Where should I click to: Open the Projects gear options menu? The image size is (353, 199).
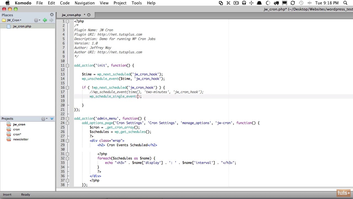coord(44,119)
